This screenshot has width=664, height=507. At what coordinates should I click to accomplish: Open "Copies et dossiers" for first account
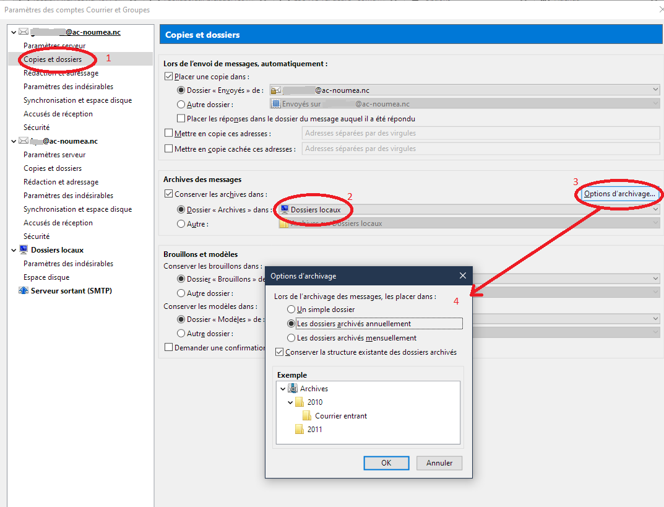(53, 59)
